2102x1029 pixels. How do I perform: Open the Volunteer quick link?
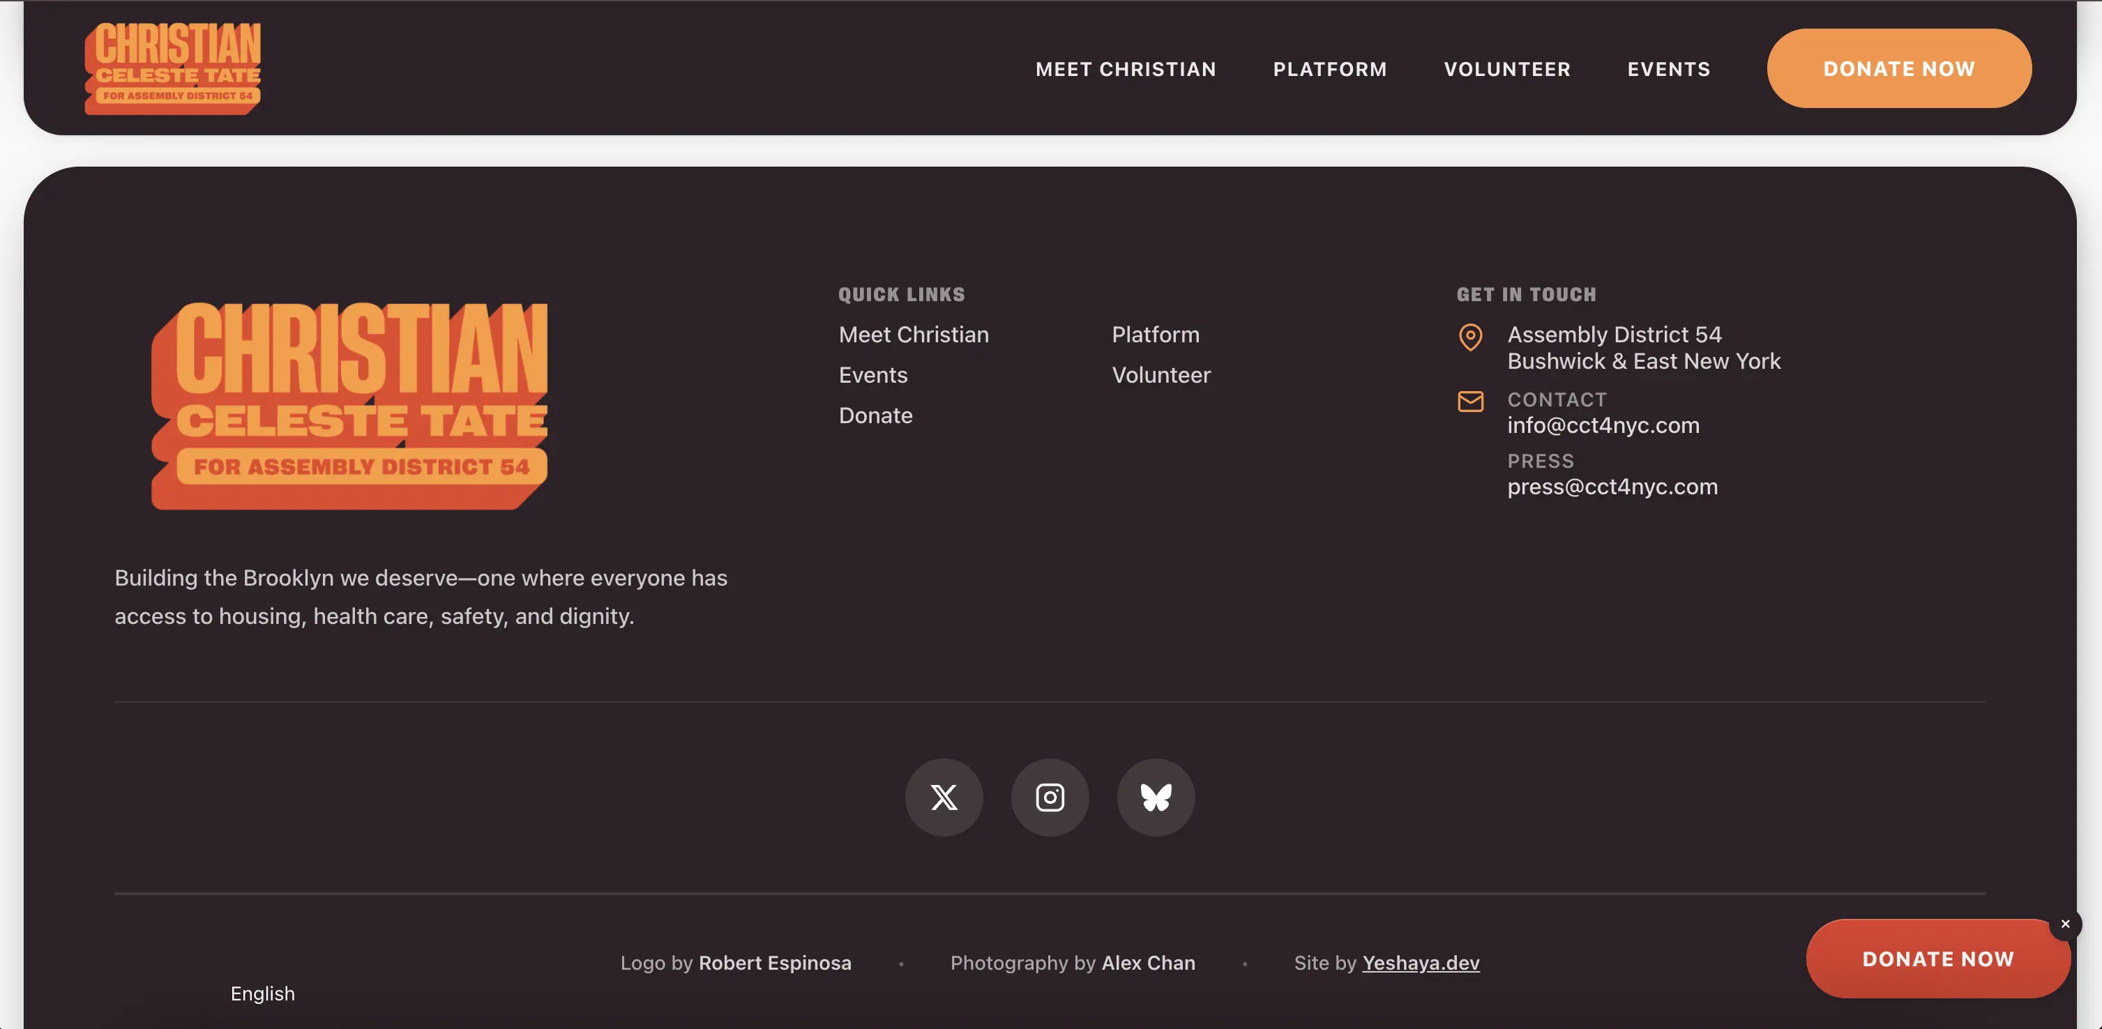pyautogui.click(x=1160, y=375)
